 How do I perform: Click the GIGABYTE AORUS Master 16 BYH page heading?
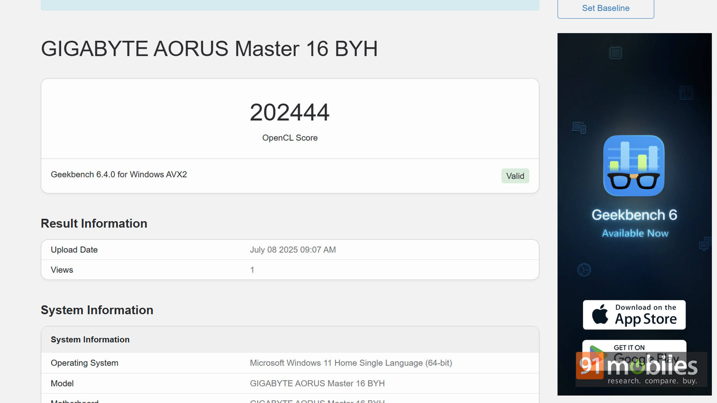(x=209, y=49)
